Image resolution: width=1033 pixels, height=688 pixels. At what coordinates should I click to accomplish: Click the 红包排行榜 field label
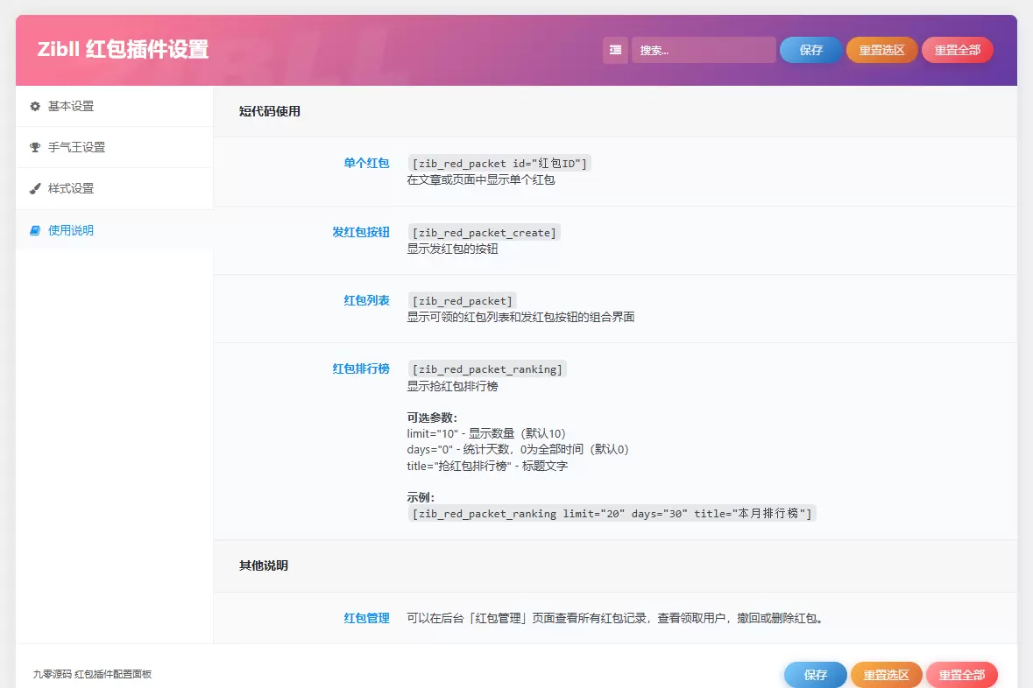360,369
